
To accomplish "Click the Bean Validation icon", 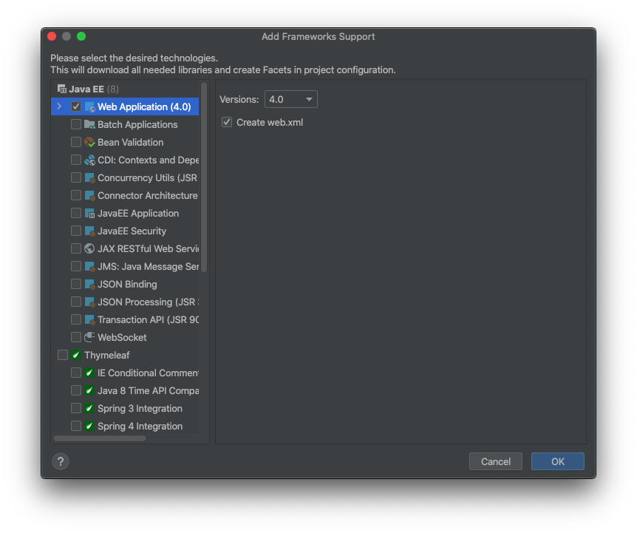I will click(89, 142).
